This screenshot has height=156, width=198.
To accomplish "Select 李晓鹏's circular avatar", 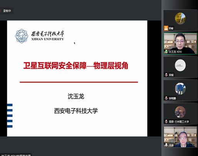I will click(180, 89).
